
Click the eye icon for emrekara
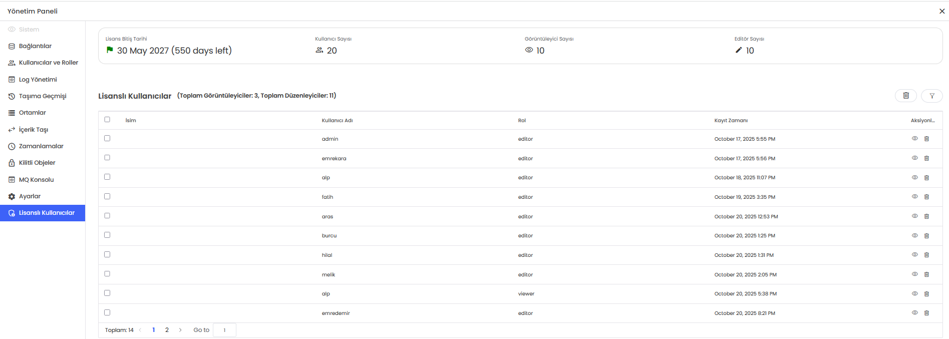[914, 158]
